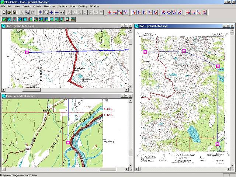Maximize the right Plan window
The width and height of the screenshot is (236, 177).
[228, 26]
